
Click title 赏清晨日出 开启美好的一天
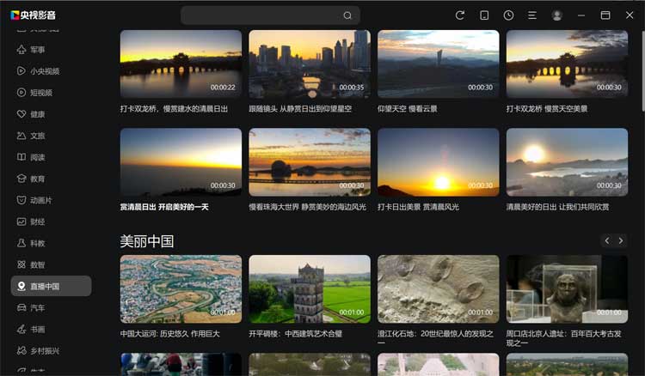tap(164, 207)
